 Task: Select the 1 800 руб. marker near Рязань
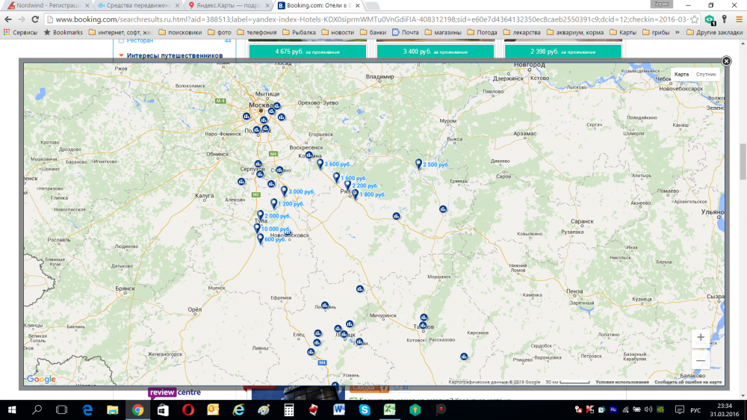355,194
